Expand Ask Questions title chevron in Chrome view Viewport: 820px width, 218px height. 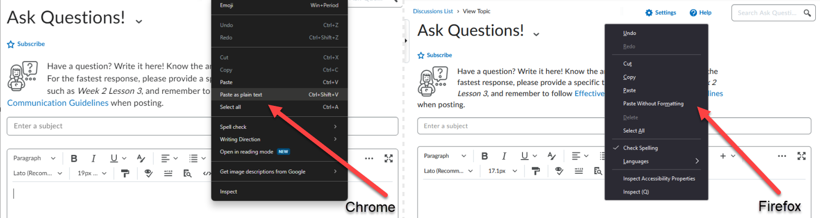(x=139, y=21)
